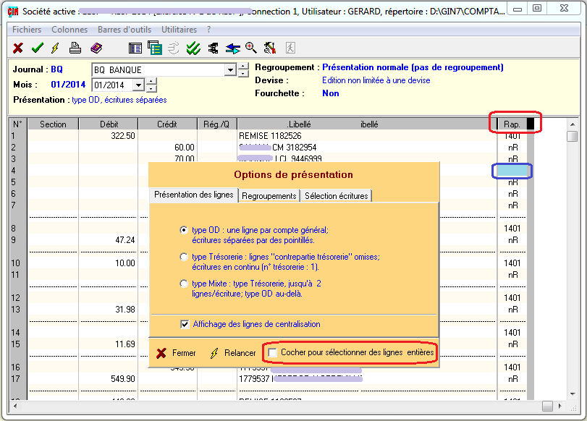
Task: Select the 'type Trésorerie' radio option
Action: pos(185,257)
